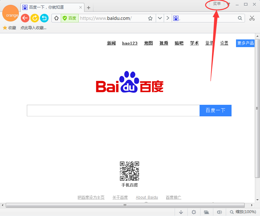Pin the menu using the pin icon
This screenshot has height=216, width=260.
pos(228,4)
